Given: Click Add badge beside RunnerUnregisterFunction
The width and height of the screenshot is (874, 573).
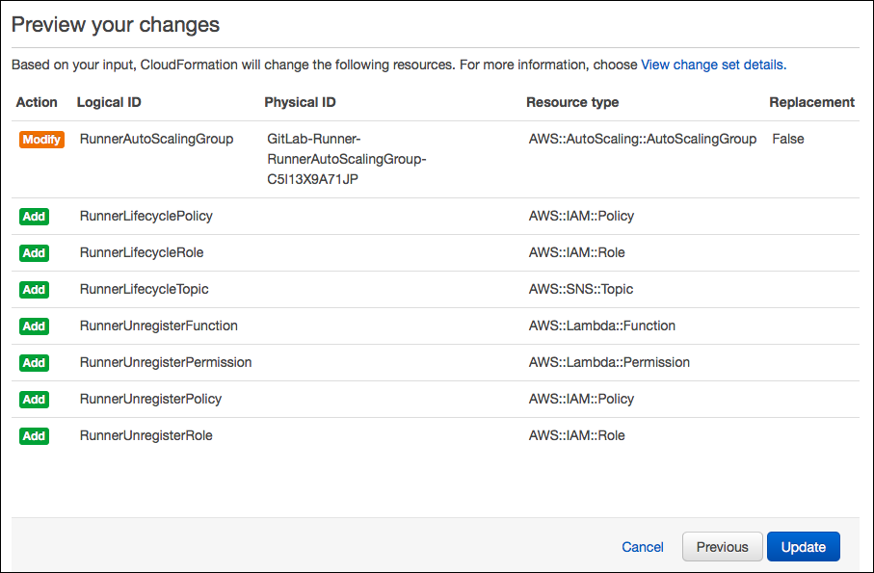Looking at the screenshot, I should pos(34,326).
